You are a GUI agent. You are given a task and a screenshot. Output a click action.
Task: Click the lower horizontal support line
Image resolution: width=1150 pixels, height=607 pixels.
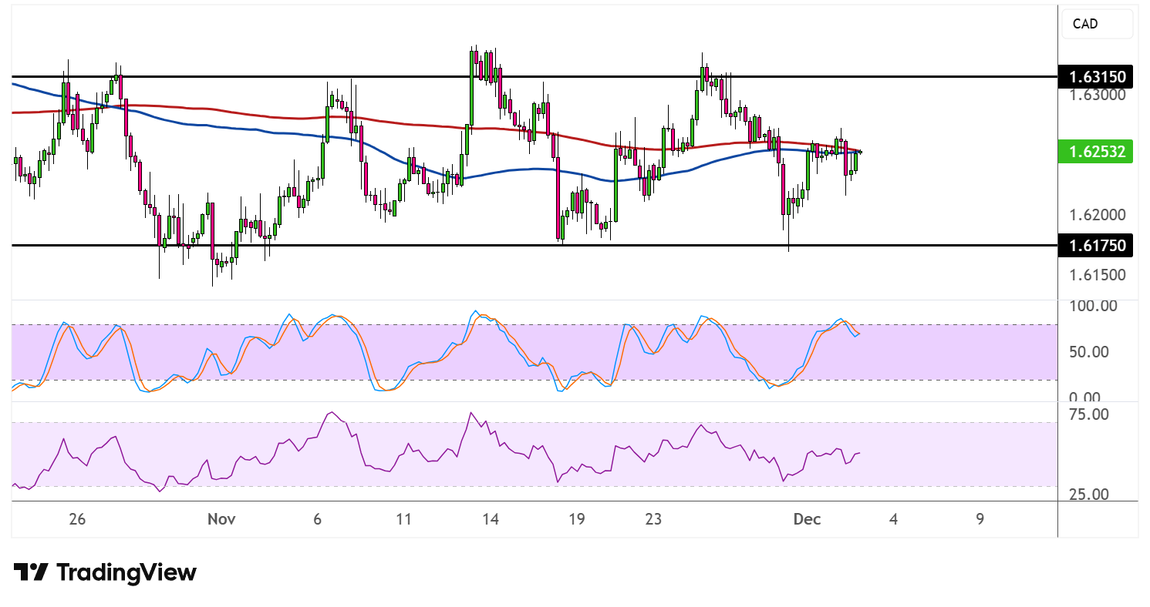click(534, 245)
